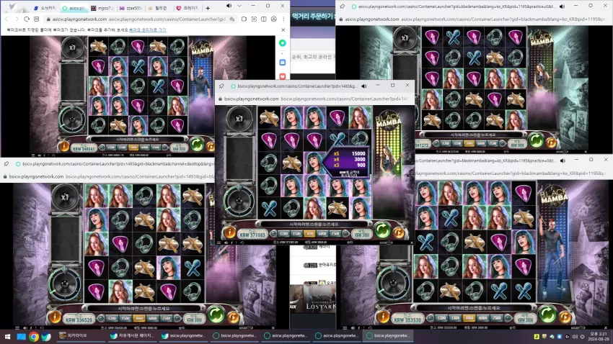Pin the center popup window on top

tap(221, 86)
